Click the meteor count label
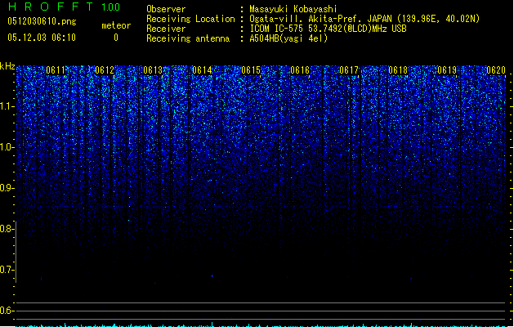Screen dimensions: 514x327 [116, 25]
